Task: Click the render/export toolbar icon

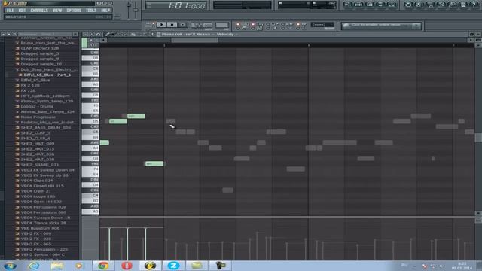Action: (x=430, y=5)
